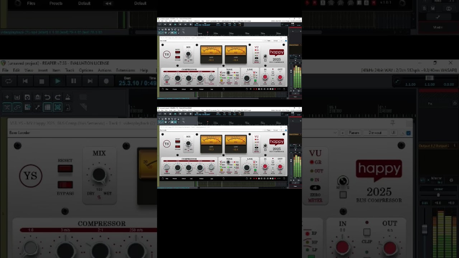Screen dimensions: 459x258
Task: Click the LR LINK knob in upper plugin copy
Action: point(247,78)
